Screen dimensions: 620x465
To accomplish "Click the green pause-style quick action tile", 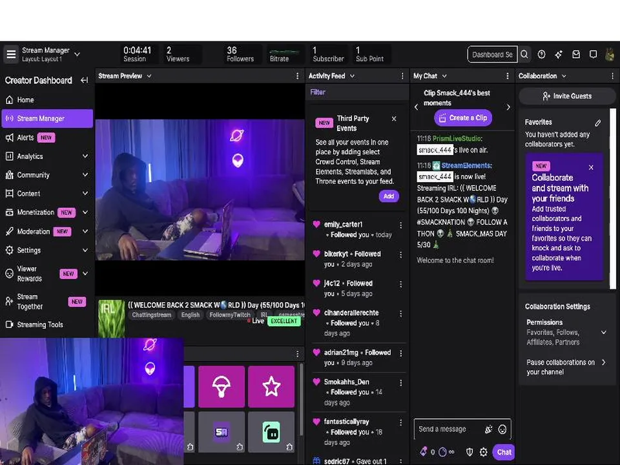I will pos(271,432).
